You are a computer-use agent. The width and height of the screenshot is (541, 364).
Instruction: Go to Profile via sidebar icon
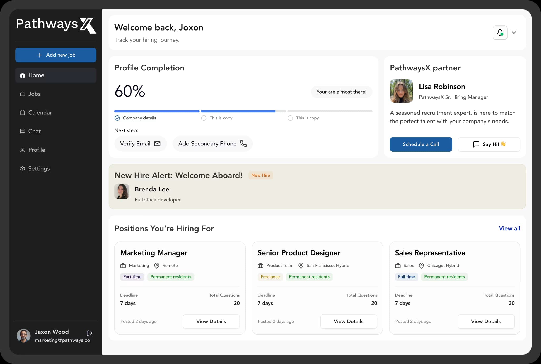[x=23, y=150]
